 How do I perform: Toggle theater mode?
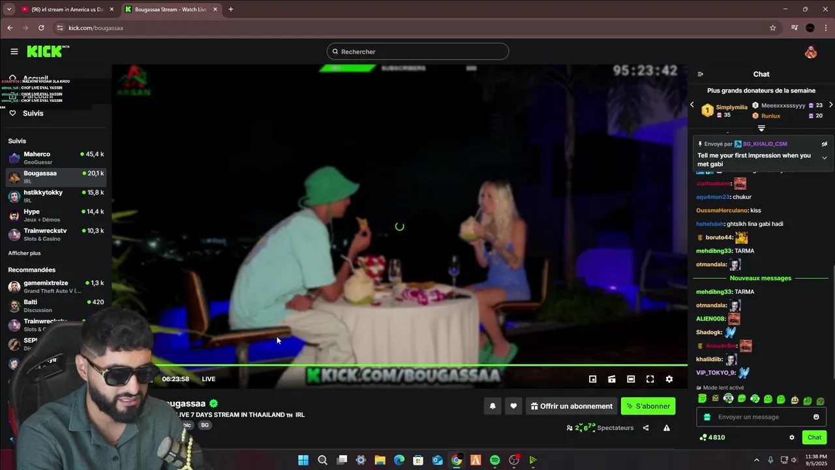coord(631,379)
